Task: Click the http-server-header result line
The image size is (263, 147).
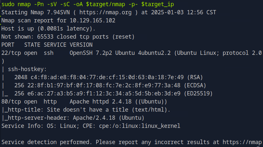Action: [73, 118]
